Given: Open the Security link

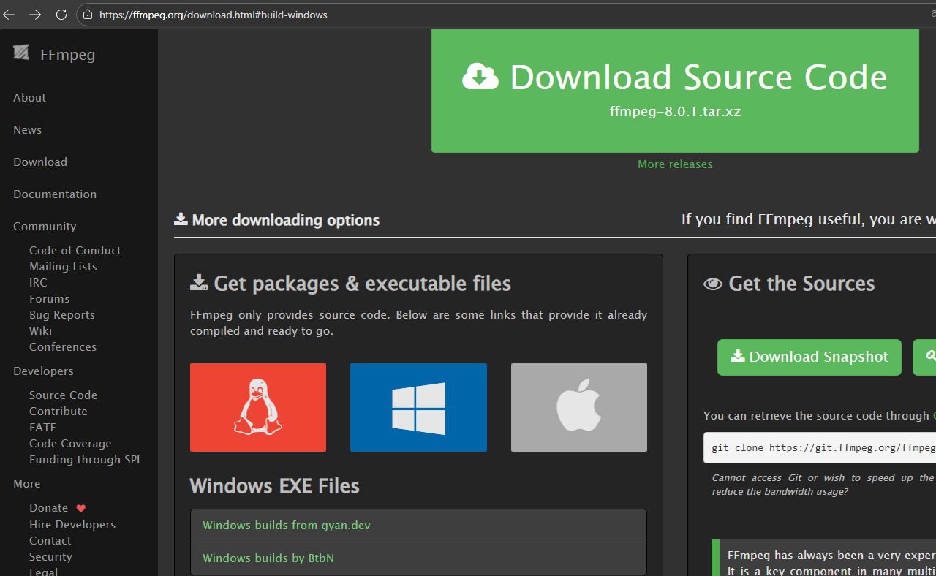Looking at the screenshot, I should [x=50, y=557].
